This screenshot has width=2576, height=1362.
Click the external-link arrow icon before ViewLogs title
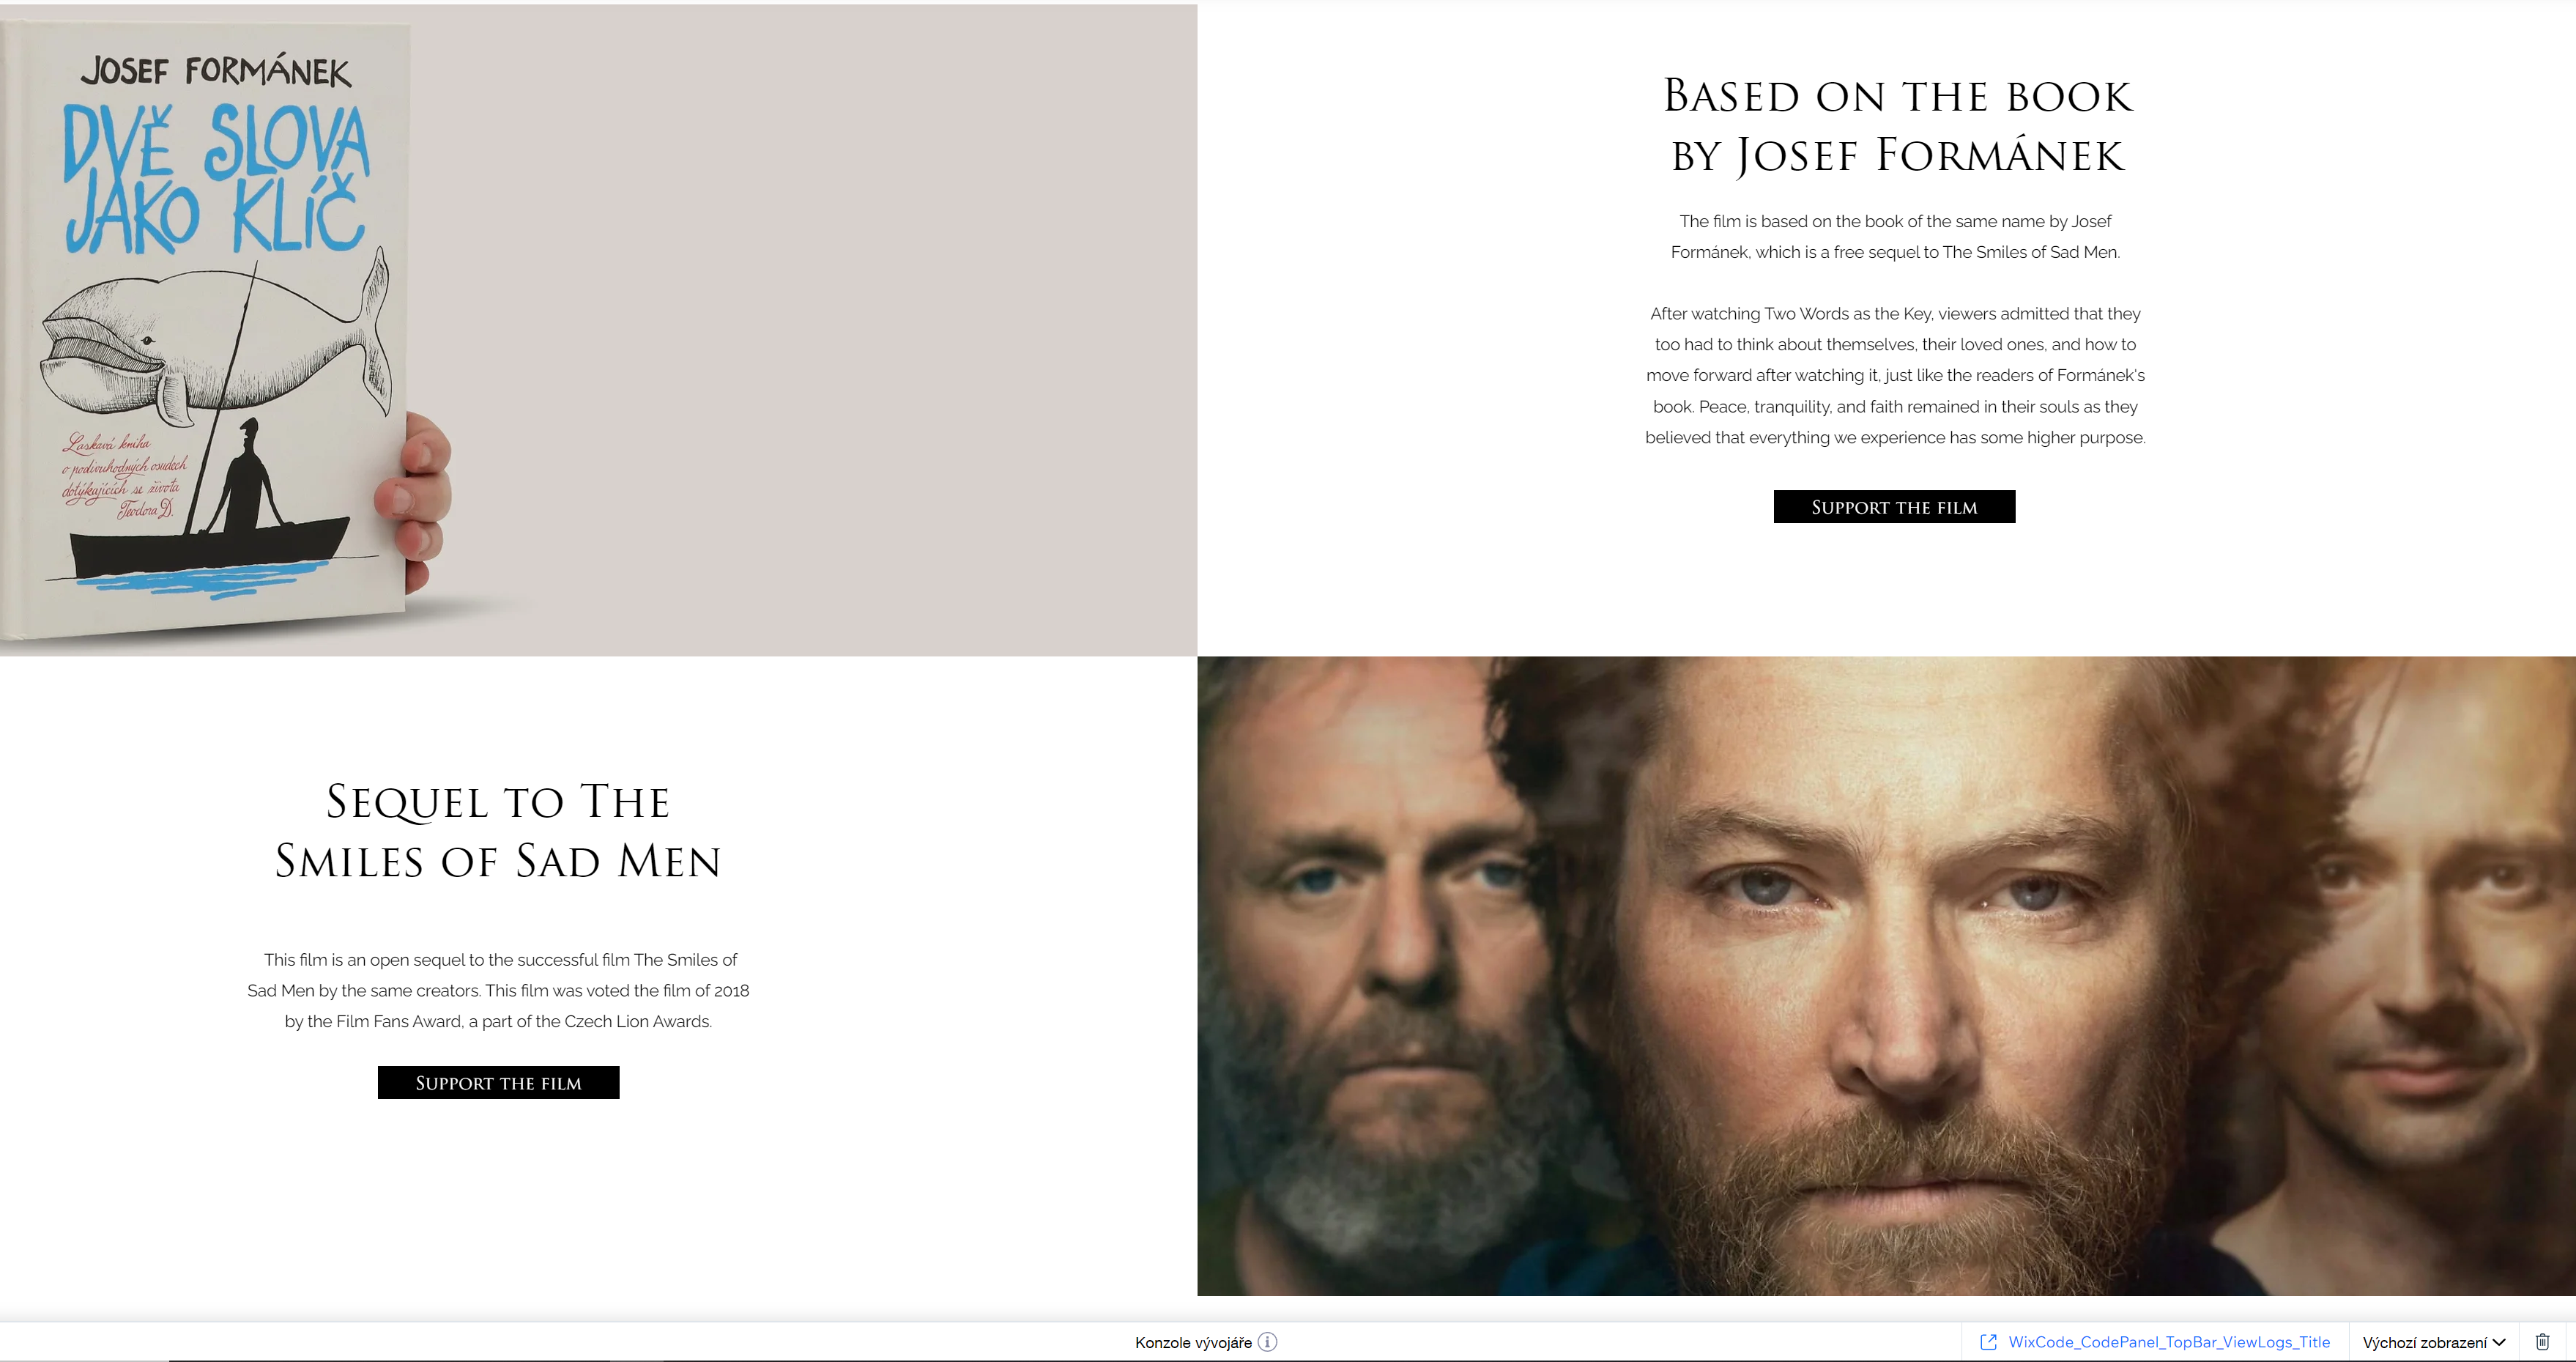[1988, 1342]
